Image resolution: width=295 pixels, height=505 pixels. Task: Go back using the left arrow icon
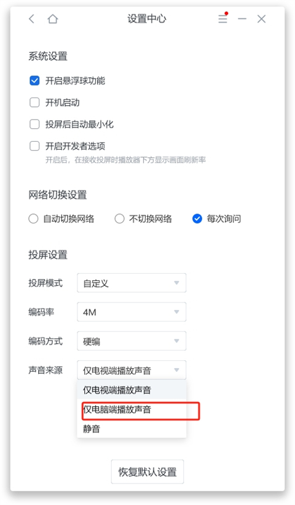click(31, 18)
